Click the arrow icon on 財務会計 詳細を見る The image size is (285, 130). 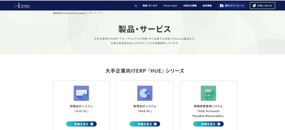click(92, 124)
